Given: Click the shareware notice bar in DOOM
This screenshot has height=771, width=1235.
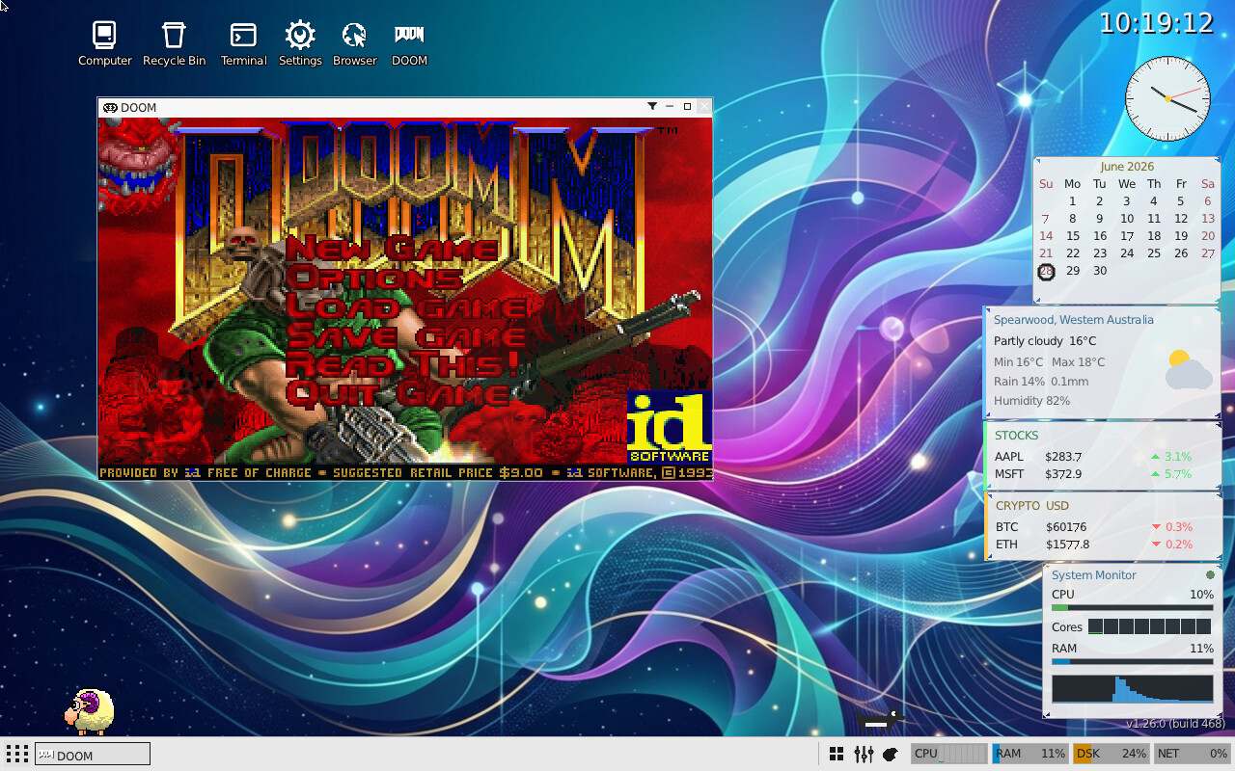Looking at the screenshot, I should [405, 472].
